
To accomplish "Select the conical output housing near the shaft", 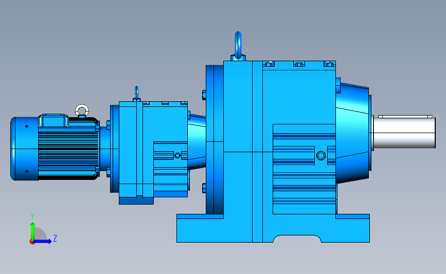I will 353,133.
